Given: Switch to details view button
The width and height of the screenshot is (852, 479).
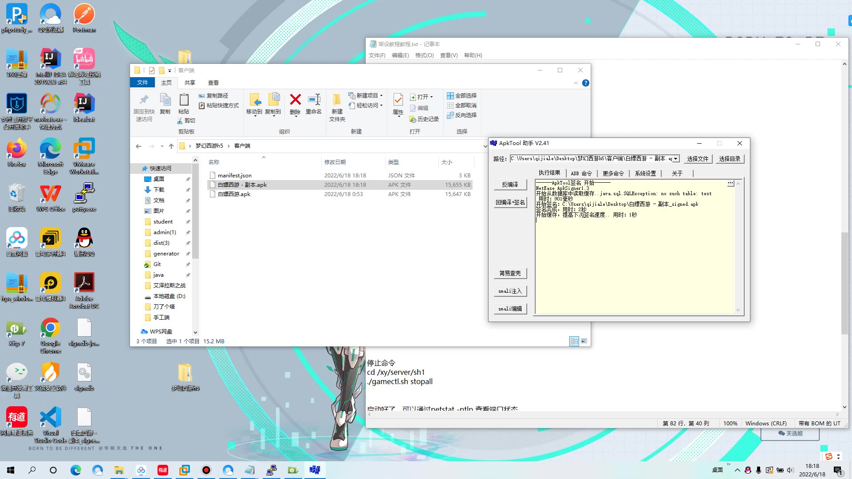Looking at the screenshot, I should [574, 341].
